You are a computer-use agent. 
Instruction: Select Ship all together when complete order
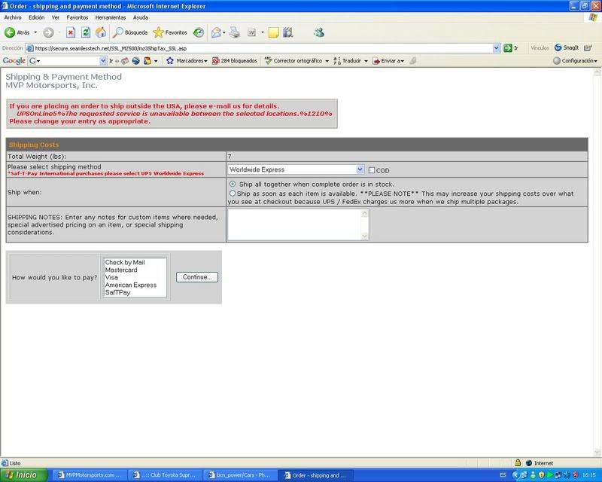tap(233, 184)
